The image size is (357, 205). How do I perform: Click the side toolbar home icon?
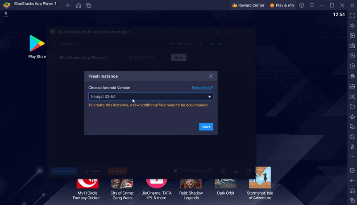tap(352, 191)
